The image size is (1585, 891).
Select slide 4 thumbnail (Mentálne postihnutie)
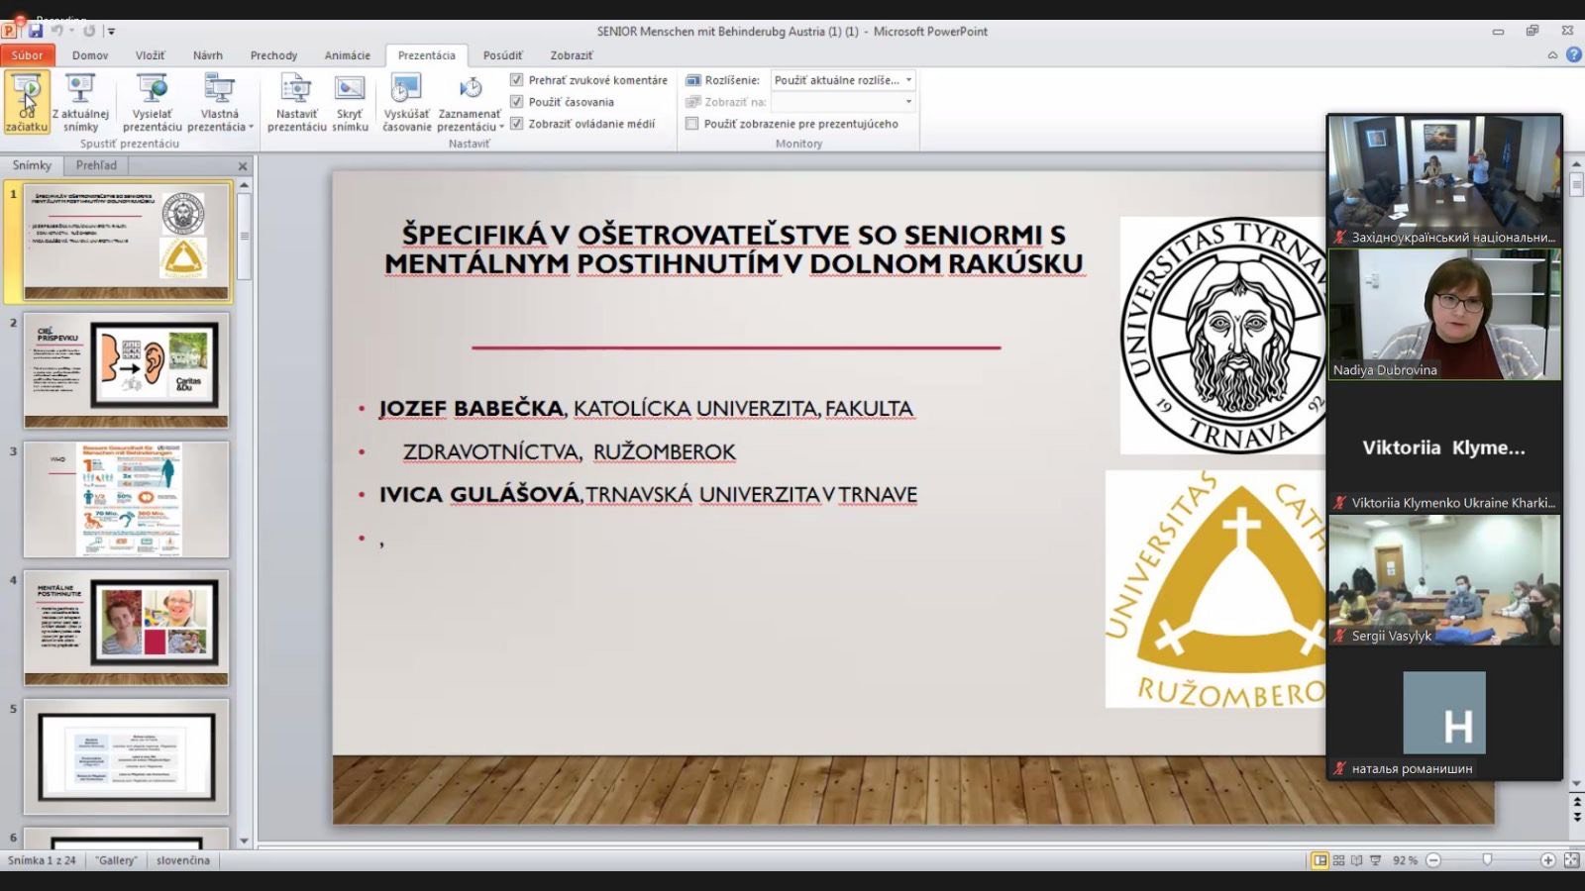(127, 628)
